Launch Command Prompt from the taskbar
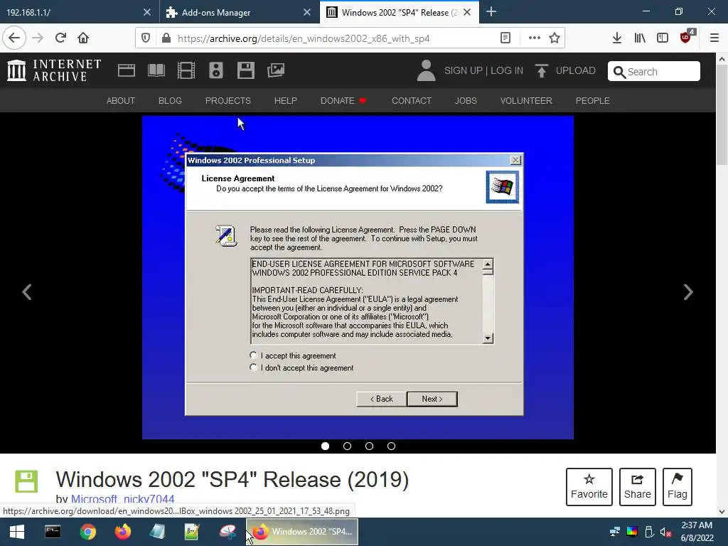The width and height of the screenshot is (728, 546). click(53, 532)
